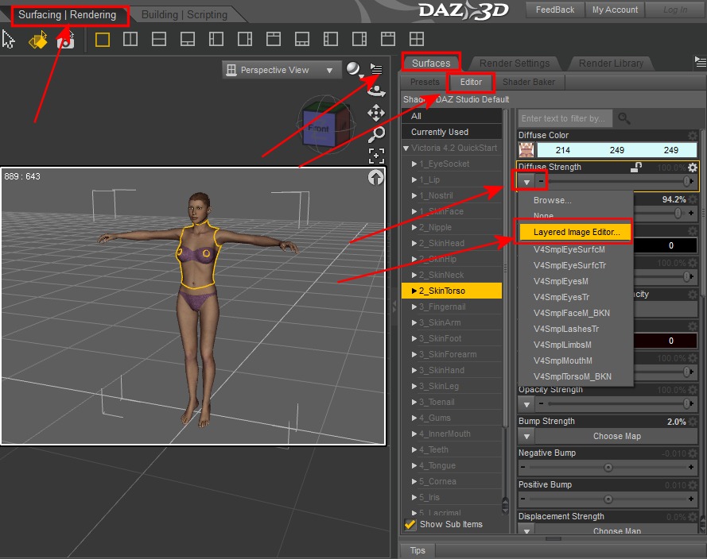Click the FeedBack button
This screenshot has width=707, height=559.
coord(554,10)
